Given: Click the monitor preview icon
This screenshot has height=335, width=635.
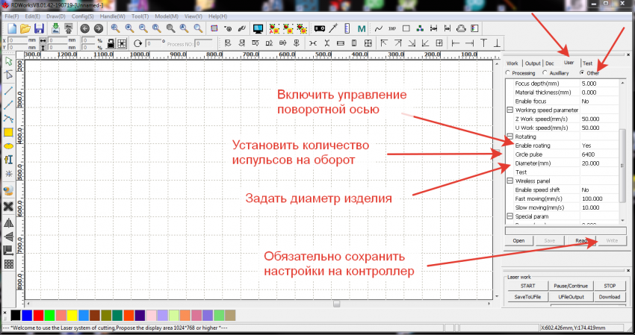Looking at the screenshot, I should point(258,28).
